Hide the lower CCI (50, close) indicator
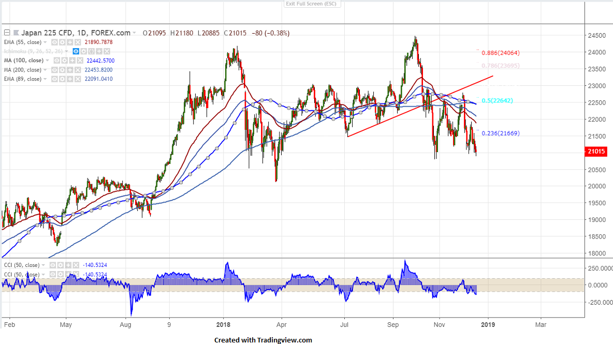The height and width of the screenshot is (344, 613). [x=53, y=275]
